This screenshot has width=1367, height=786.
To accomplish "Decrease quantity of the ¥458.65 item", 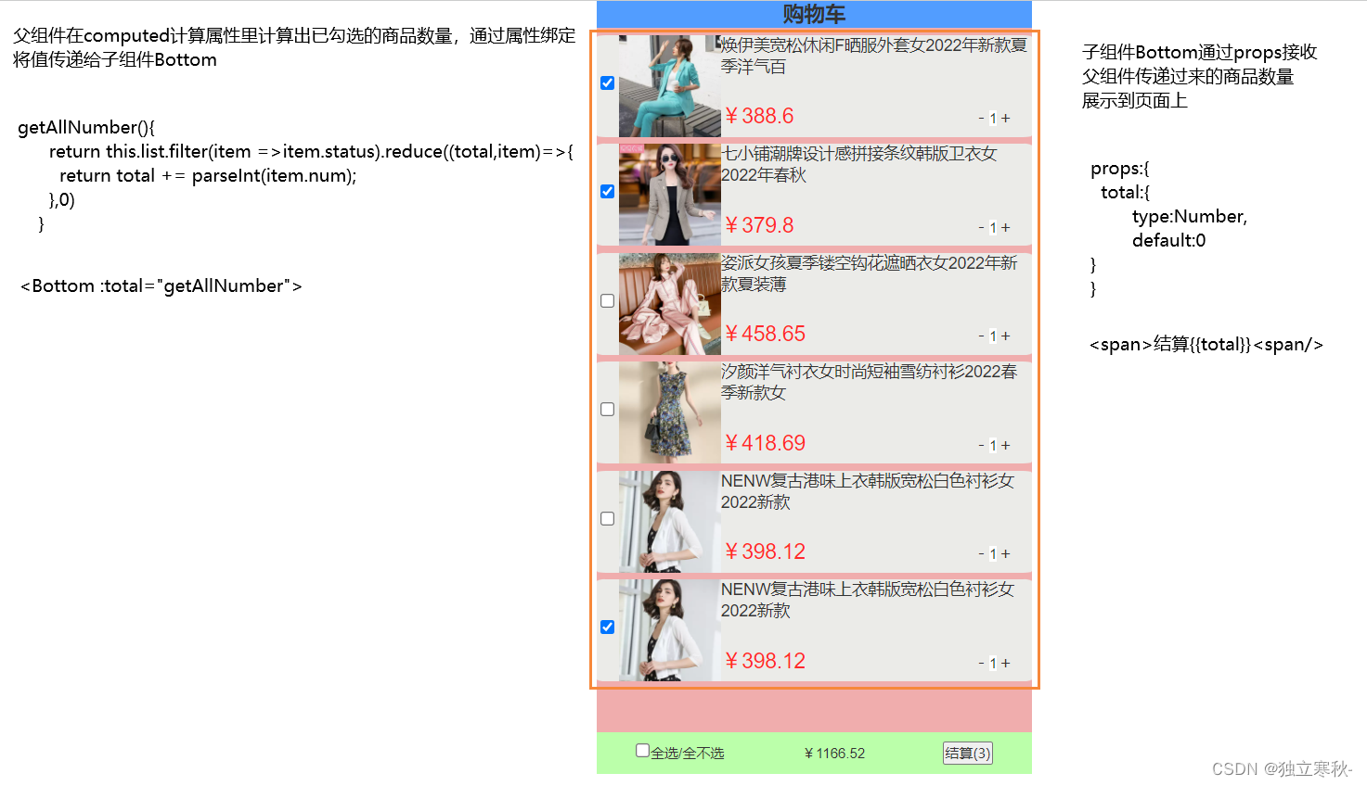I will pyautogui.click(x=982, y=336).
